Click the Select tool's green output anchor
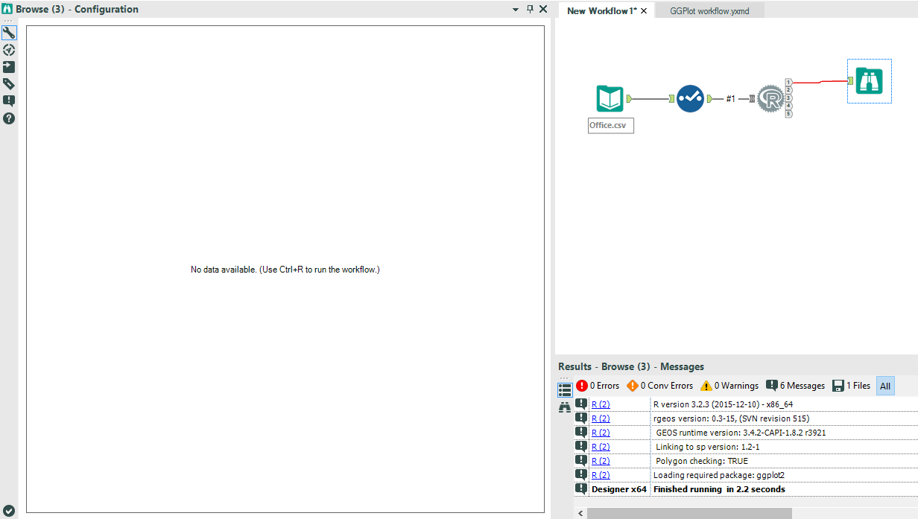This screenshot has height=519, width=918. point(709,98)
